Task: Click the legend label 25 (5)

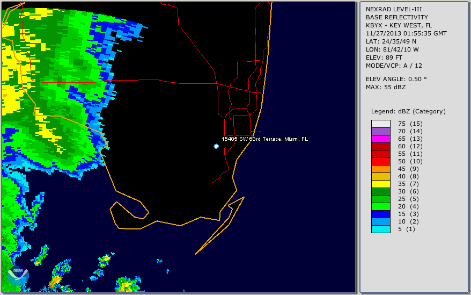Action: click(x=409, y=199)
